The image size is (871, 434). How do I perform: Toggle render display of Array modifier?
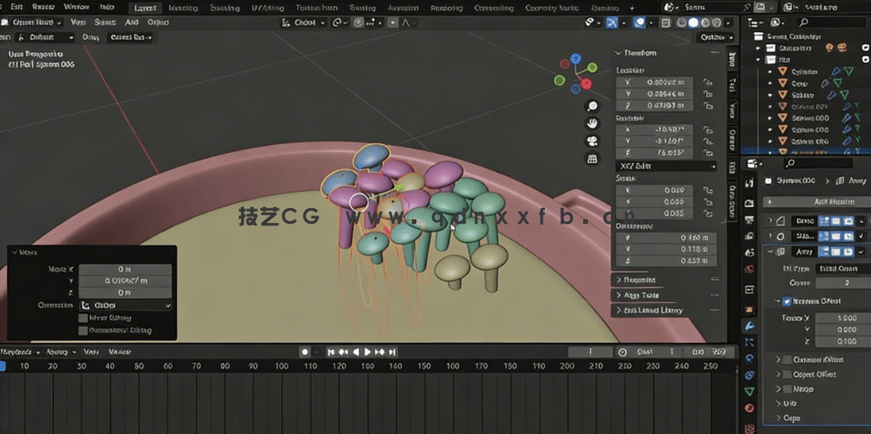tap(847, 251)
